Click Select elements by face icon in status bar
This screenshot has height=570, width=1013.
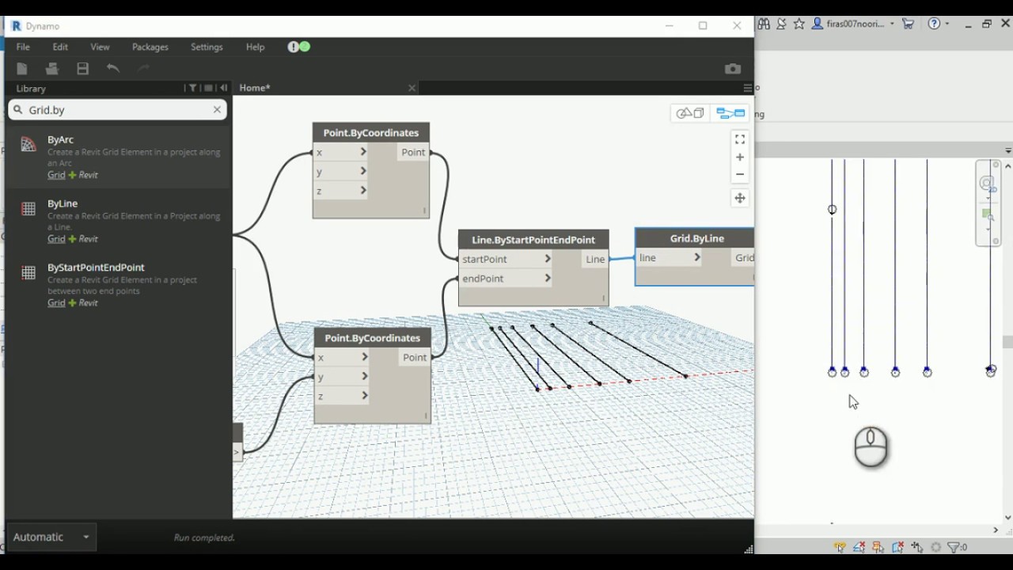[x=897, y=547]
